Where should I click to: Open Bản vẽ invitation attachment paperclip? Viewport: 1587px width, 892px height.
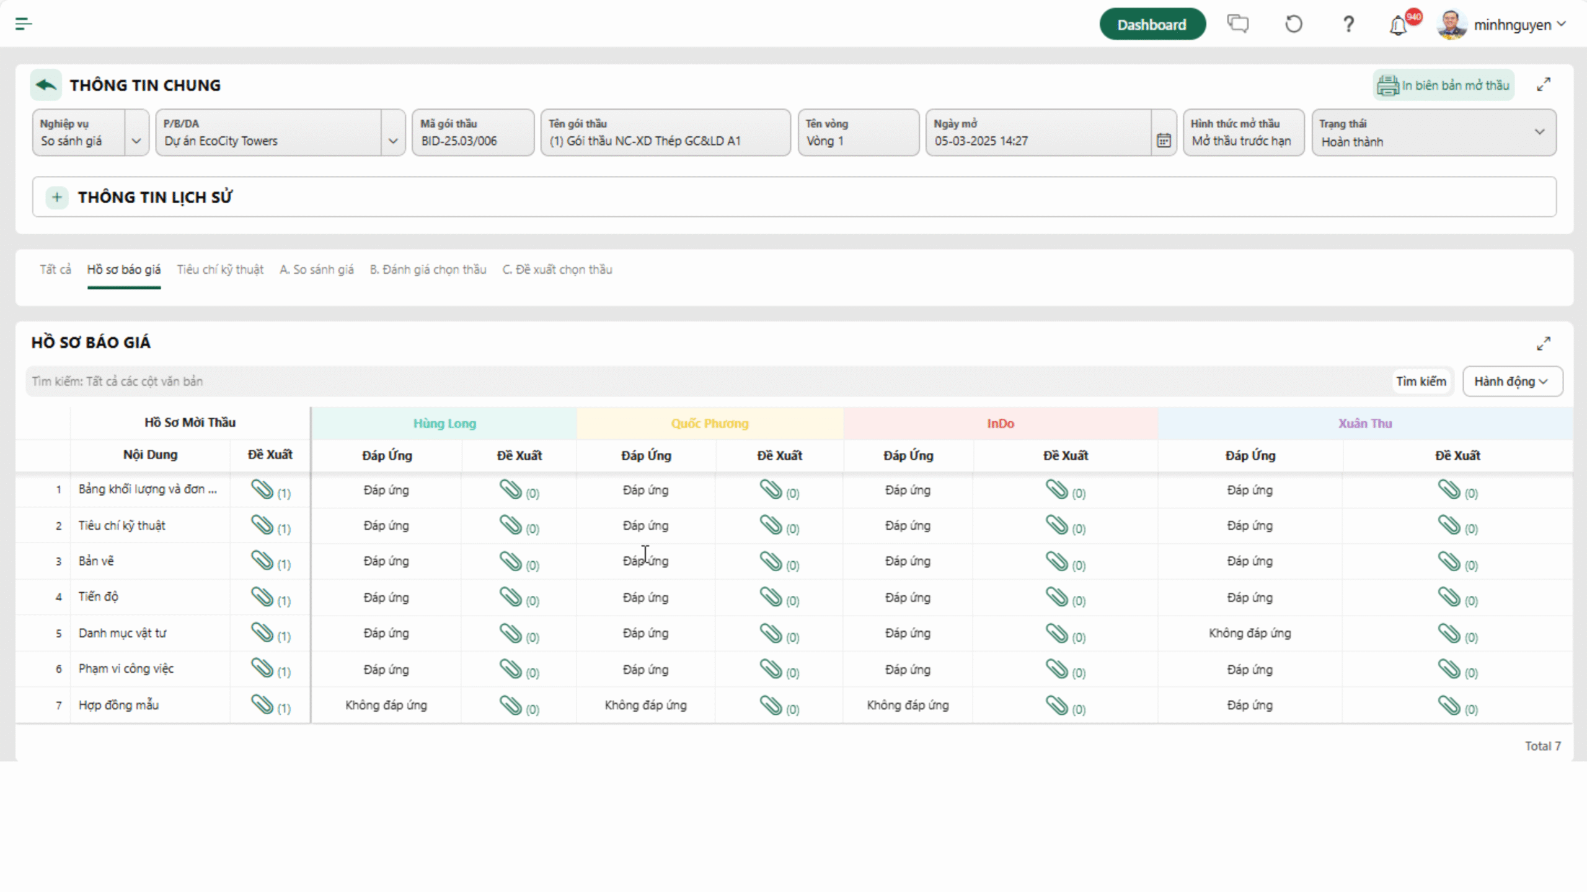point(263,561)
